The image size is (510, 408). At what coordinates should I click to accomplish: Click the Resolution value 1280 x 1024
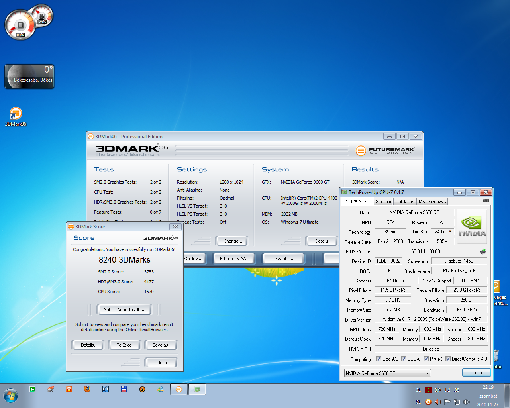(231, 182)
